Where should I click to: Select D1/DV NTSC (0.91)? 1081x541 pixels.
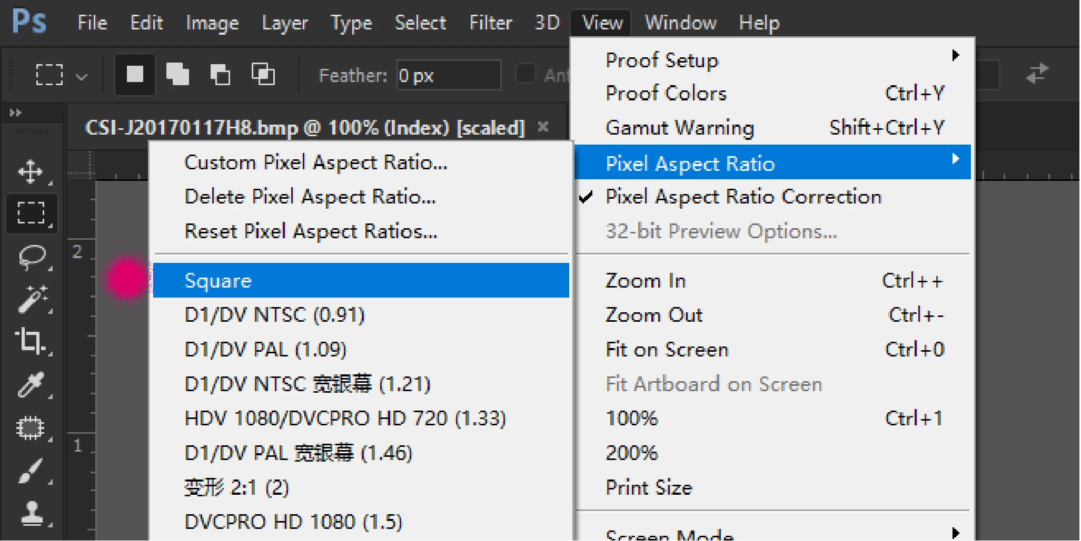coord(361,315)
